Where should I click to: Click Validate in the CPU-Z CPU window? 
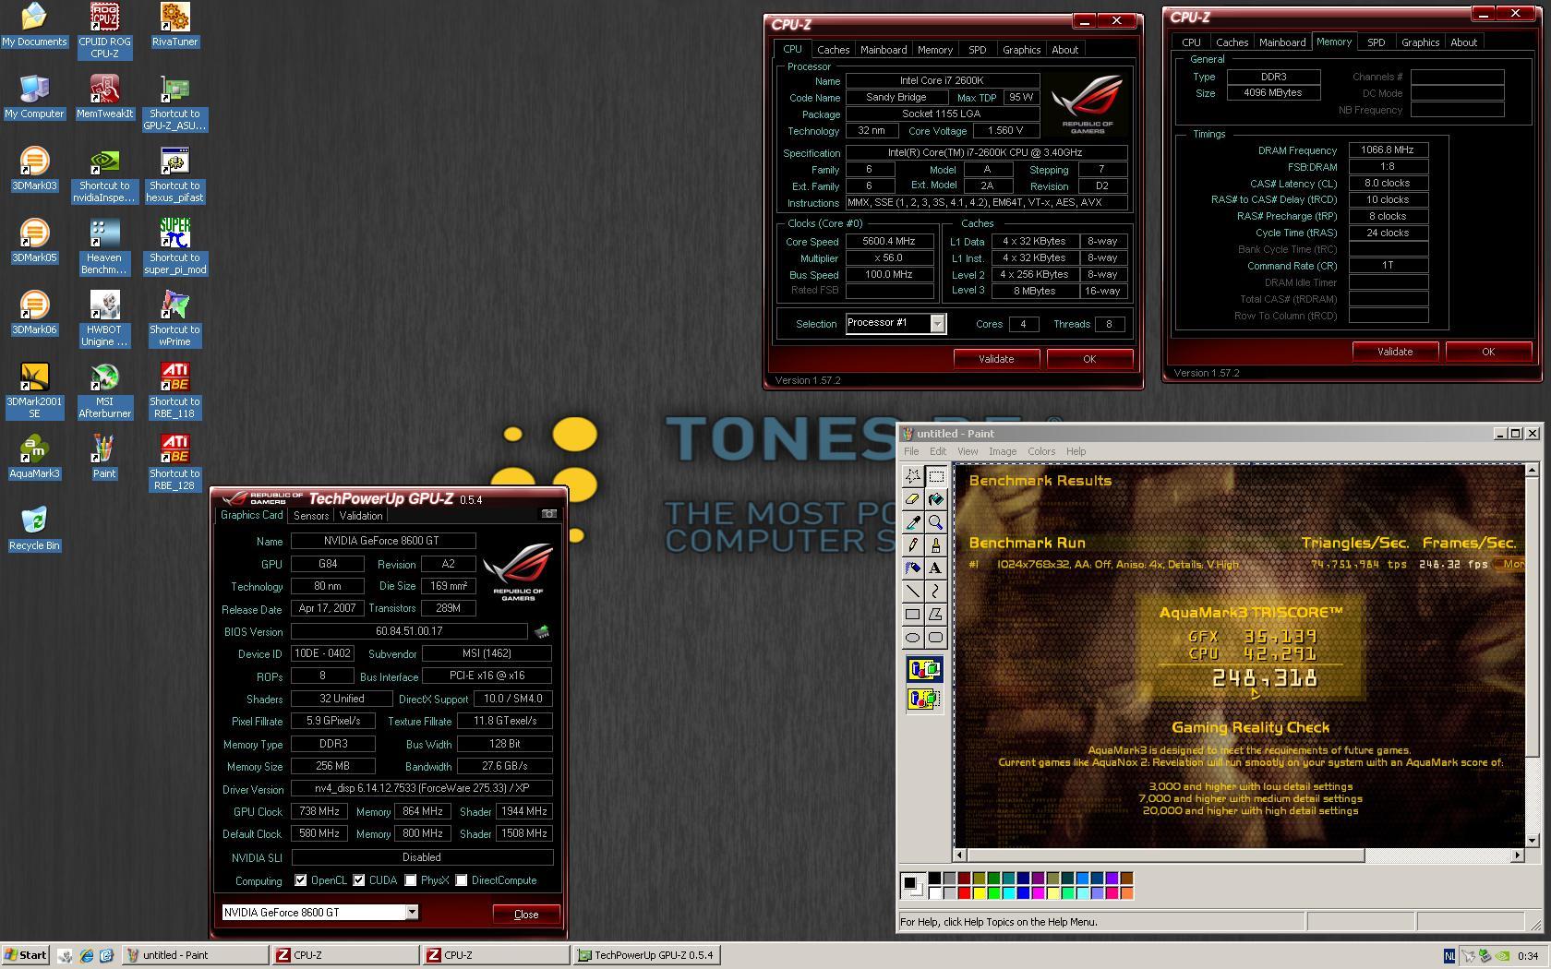click(996, 359)
